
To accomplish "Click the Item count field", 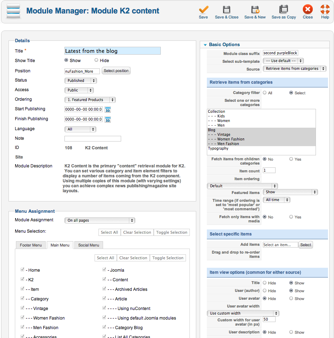I will [x=269, y=170].
